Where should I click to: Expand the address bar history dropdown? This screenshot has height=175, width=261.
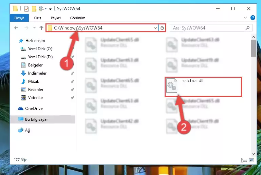[x=155, y=28]
